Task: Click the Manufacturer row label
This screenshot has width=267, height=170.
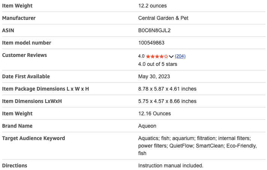Action: tap(19, 18)
